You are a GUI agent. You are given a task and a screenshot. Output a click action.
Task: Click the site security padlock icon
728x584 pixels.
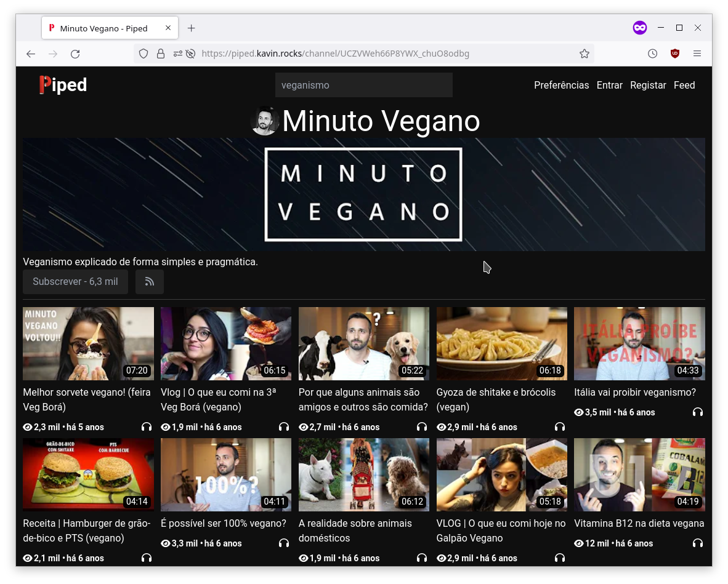(161, 54)
